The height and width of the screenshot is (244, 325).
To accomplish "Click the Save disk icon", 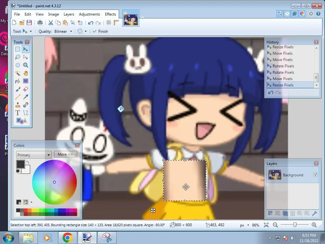I will (x=29, y=23).
